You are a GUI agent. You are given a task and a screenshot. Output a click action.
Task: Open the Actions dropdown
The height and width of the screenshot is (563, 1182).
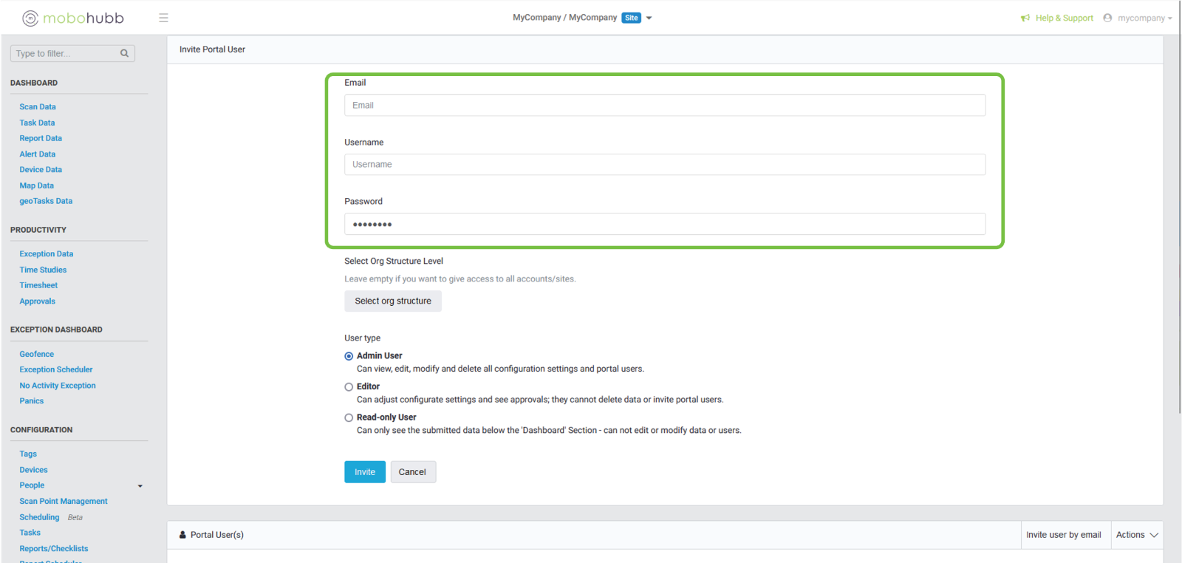point(1136,535)
